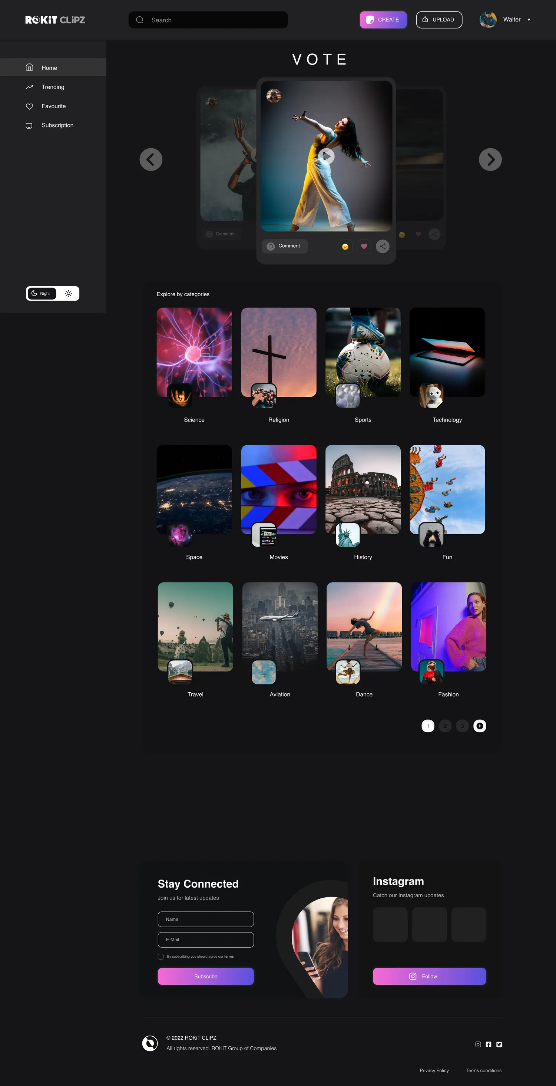
Task: Switch to light mode sun icon
Action: (x=68, y=293)
